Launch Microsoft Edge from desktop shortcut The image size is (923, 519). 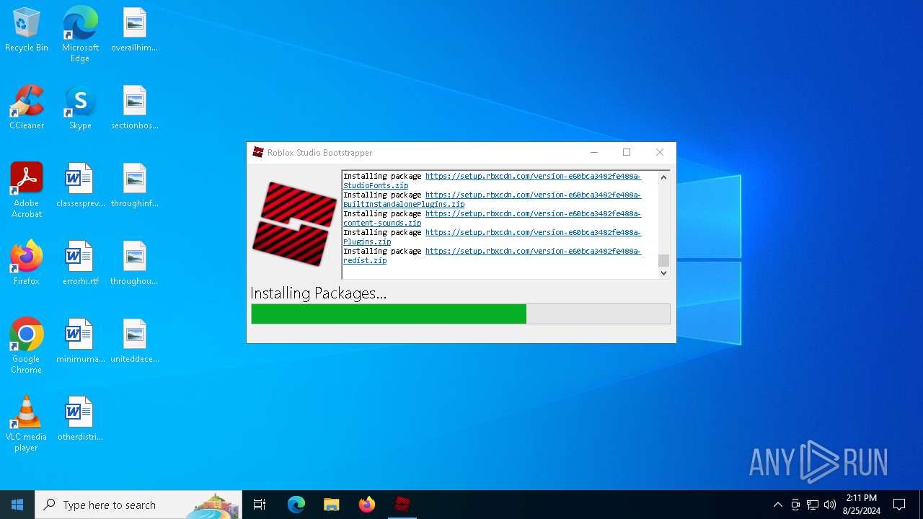[x=80, y=34]
